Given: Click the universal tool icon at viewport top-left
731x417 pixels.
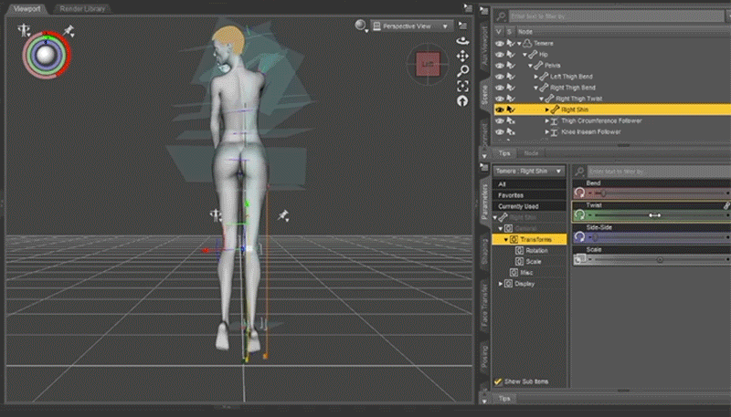Looking at the screenshot, I should coord(24,31).
